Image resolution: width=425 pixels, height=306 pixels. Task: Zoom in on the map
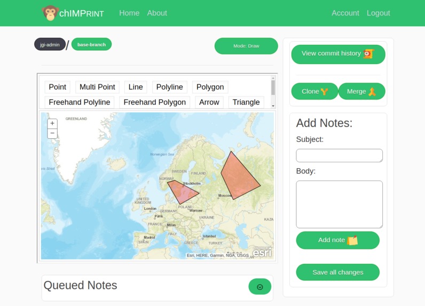52,123
